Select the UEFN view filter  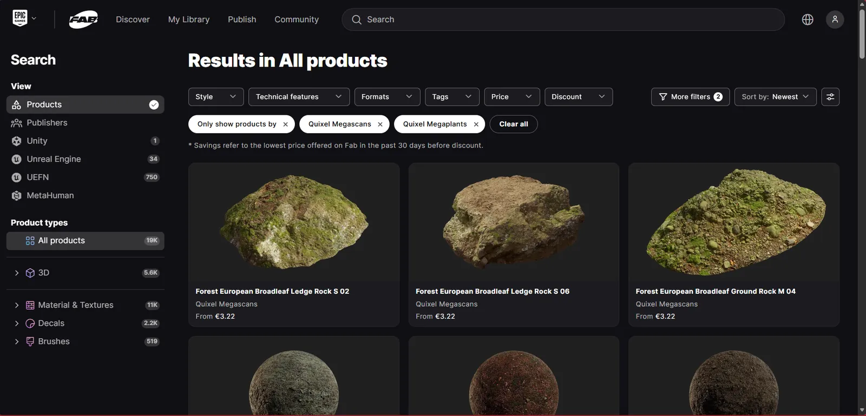pos(86,177)
